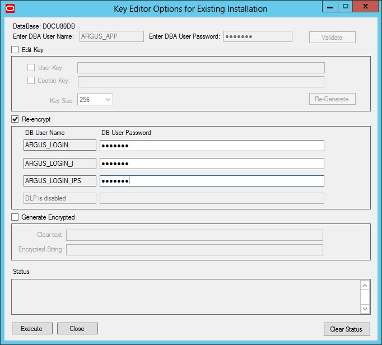382x345 pixels.
Task: Click the User Key text field
Action: coord(201,68)
